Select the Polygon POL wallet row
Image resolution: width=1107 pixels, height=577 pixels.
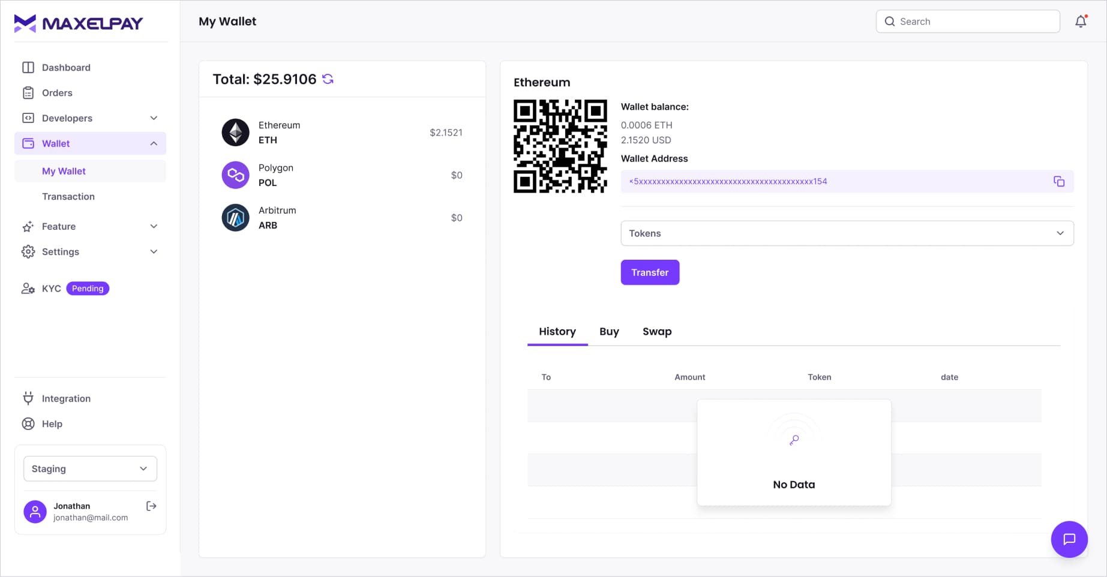pos(342,175)
